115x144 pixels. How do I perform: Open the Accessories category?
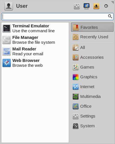92,57
